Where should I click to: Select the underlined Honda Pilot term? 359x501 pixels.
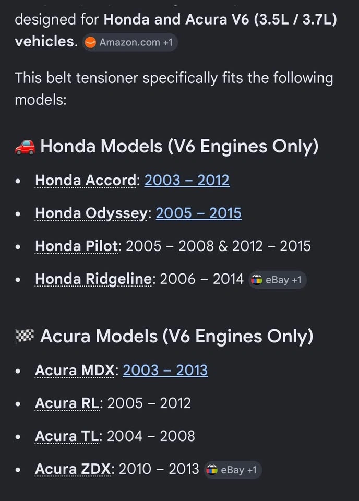[x=76, y=246]
